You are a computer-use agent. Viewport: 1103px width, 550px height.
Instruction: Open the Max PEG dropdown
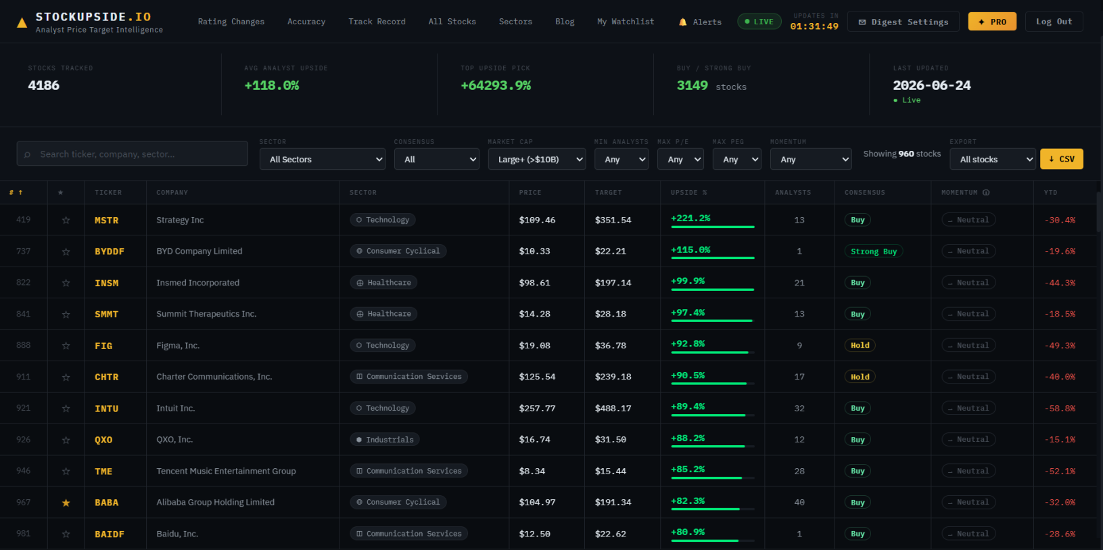point(736,159)
